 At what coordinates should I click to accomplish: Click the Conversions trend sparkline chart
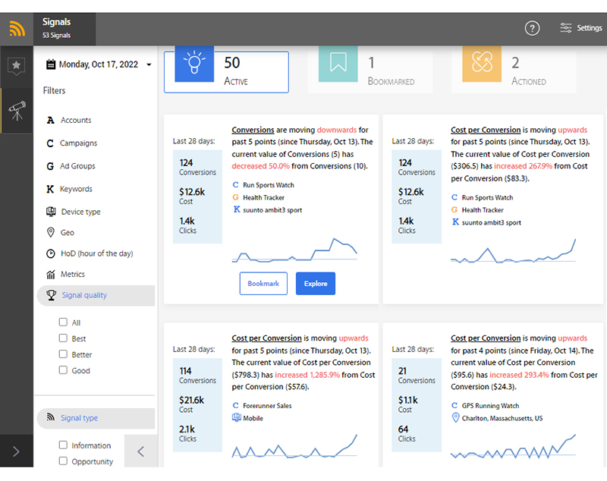tap(294, 249)
